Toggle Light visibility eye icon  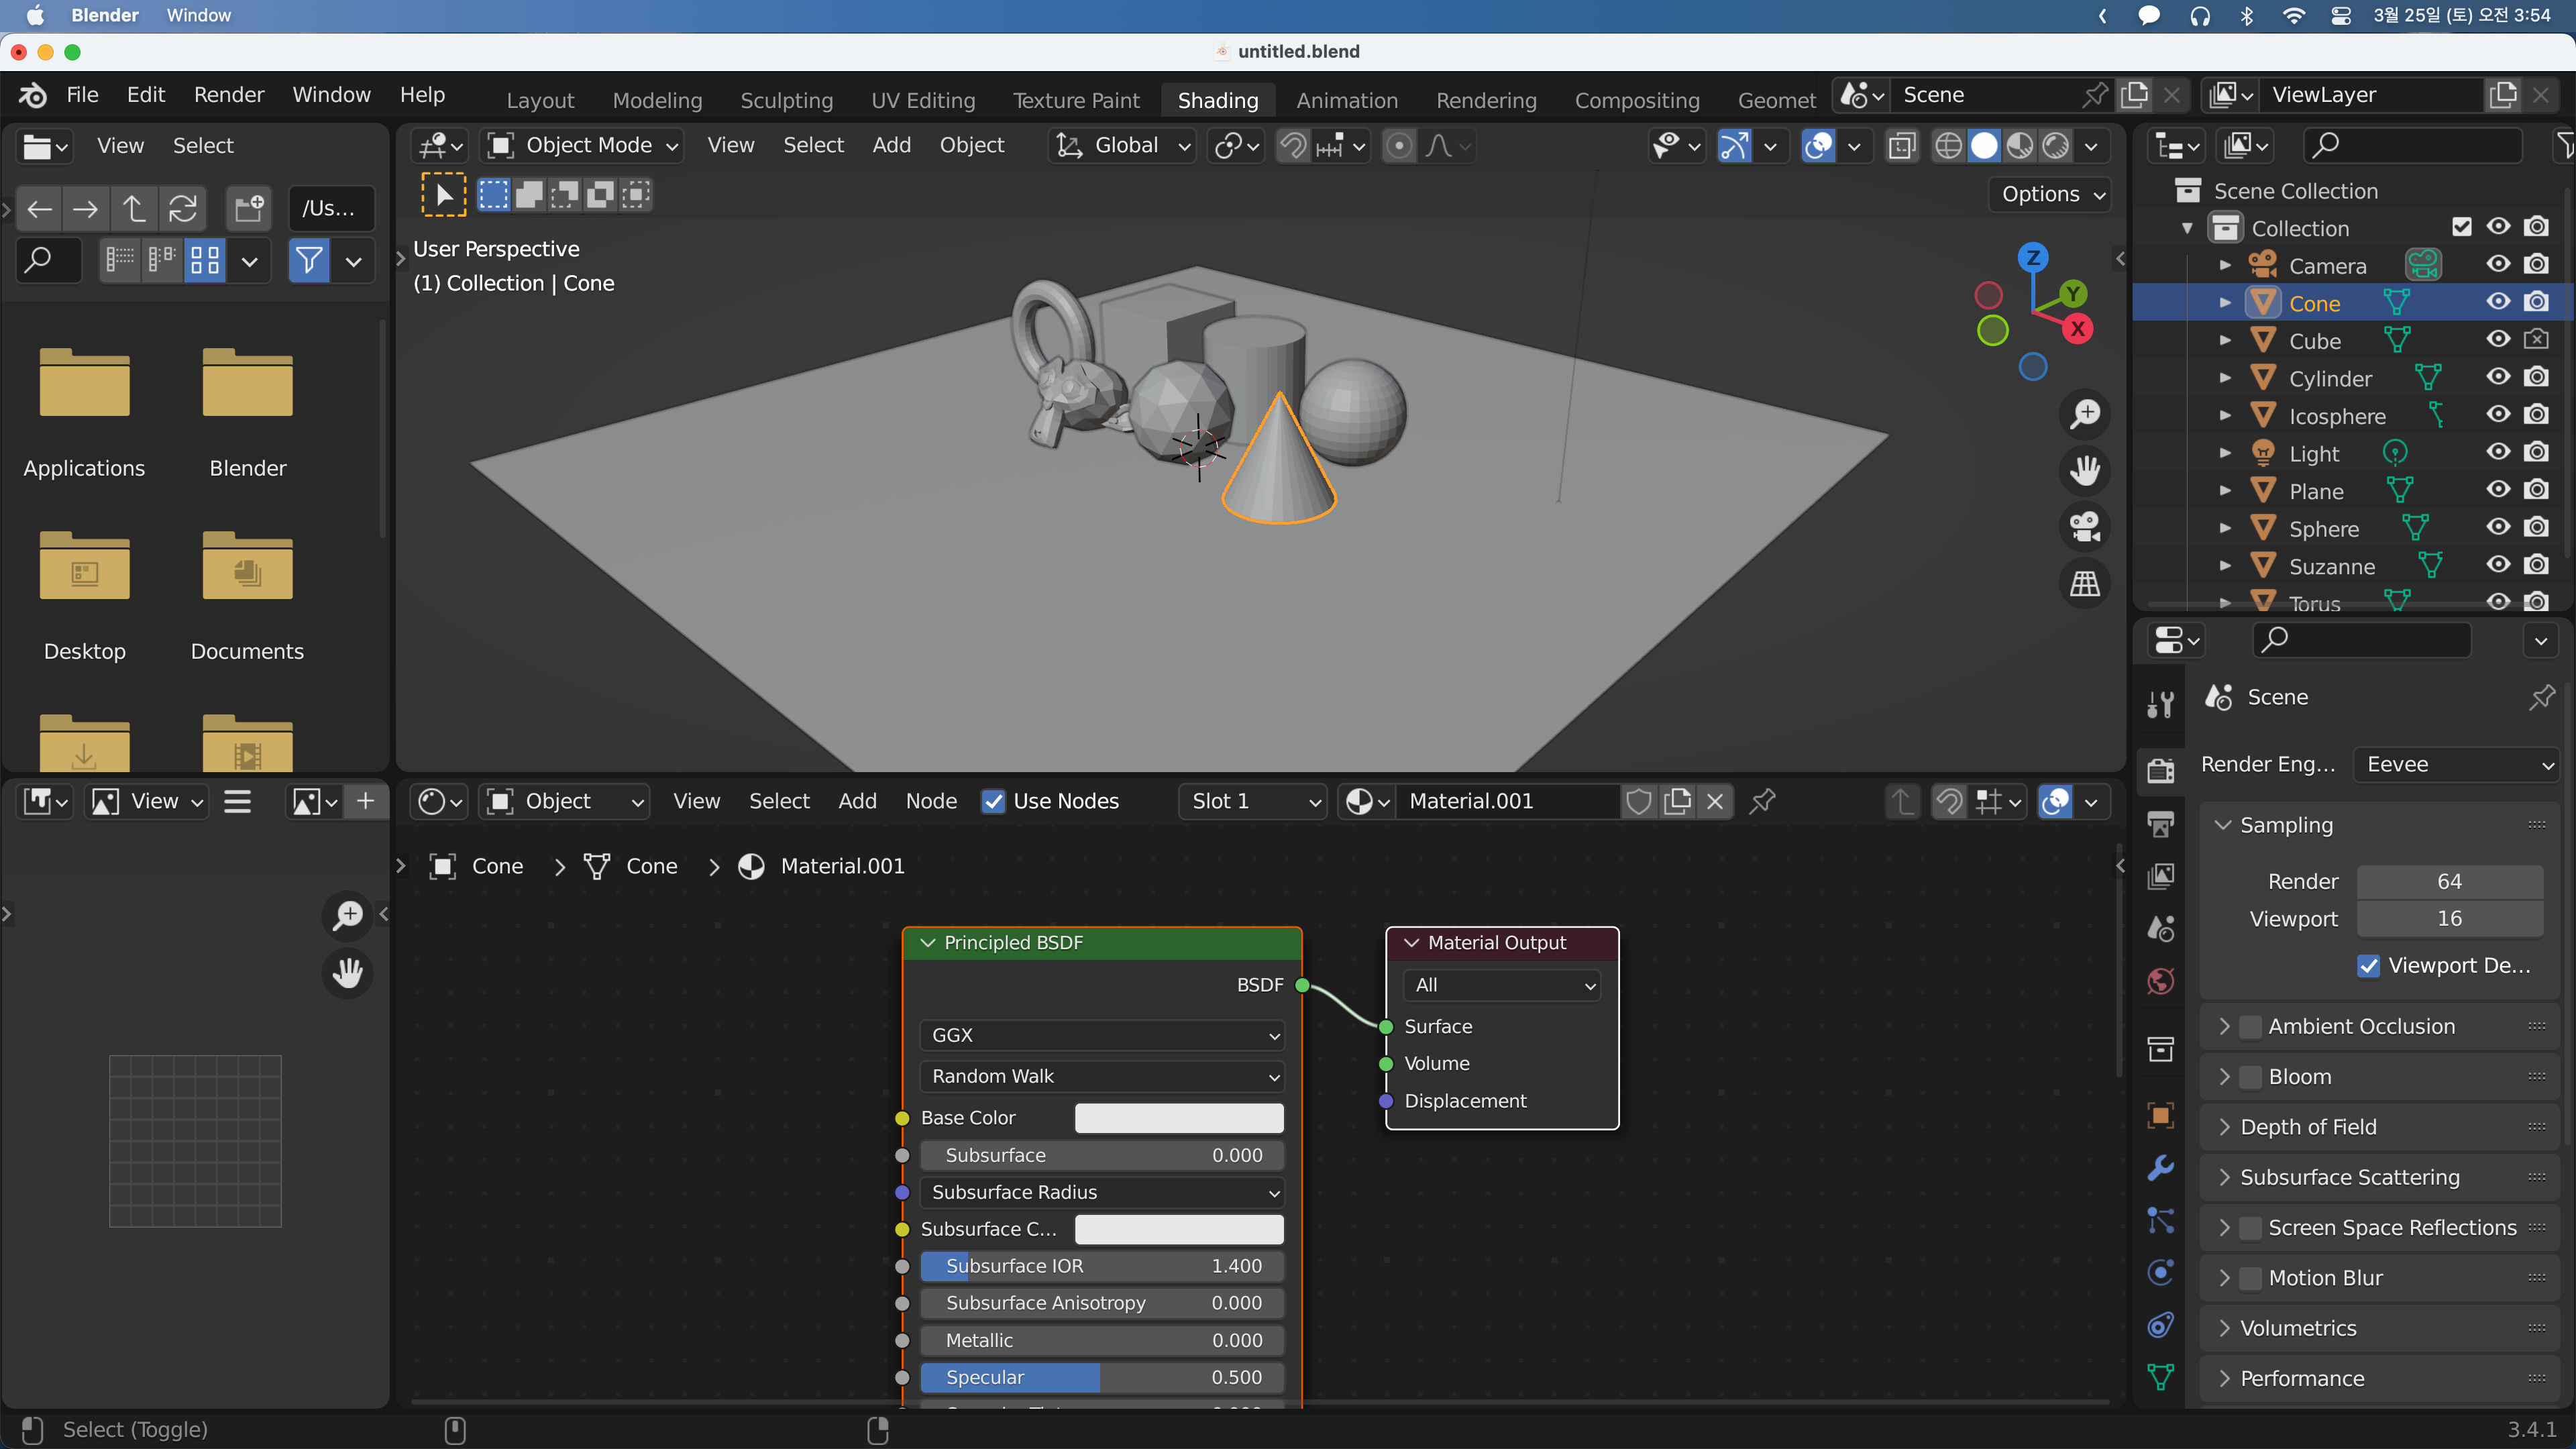[x=2498, y=452]
